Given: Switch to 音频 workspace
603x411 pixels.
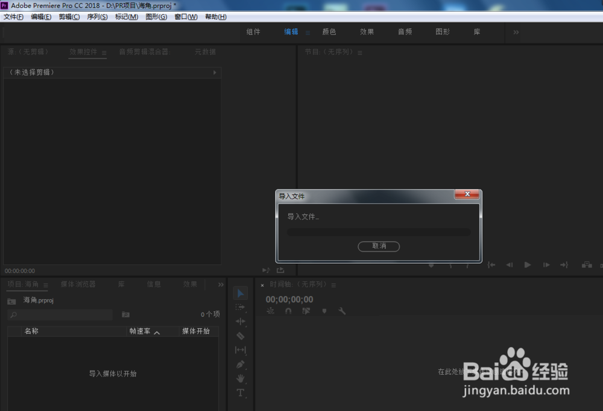Looking at the screenshot, I should pos(405,32).
